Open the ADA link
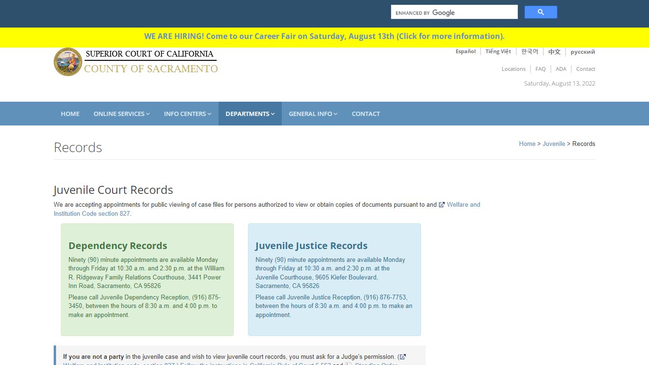This screenshot has height=365, width=649. pyautogui.click(x=561, y=69)
